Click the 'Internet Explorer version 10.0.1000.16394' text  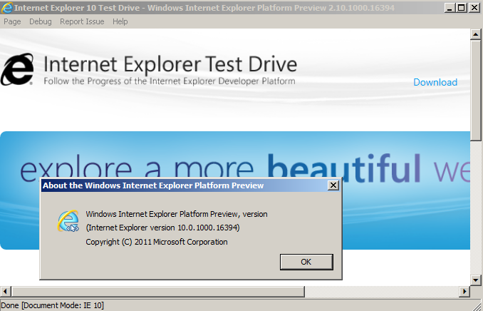pyautogui.click(x=162, y=228)
